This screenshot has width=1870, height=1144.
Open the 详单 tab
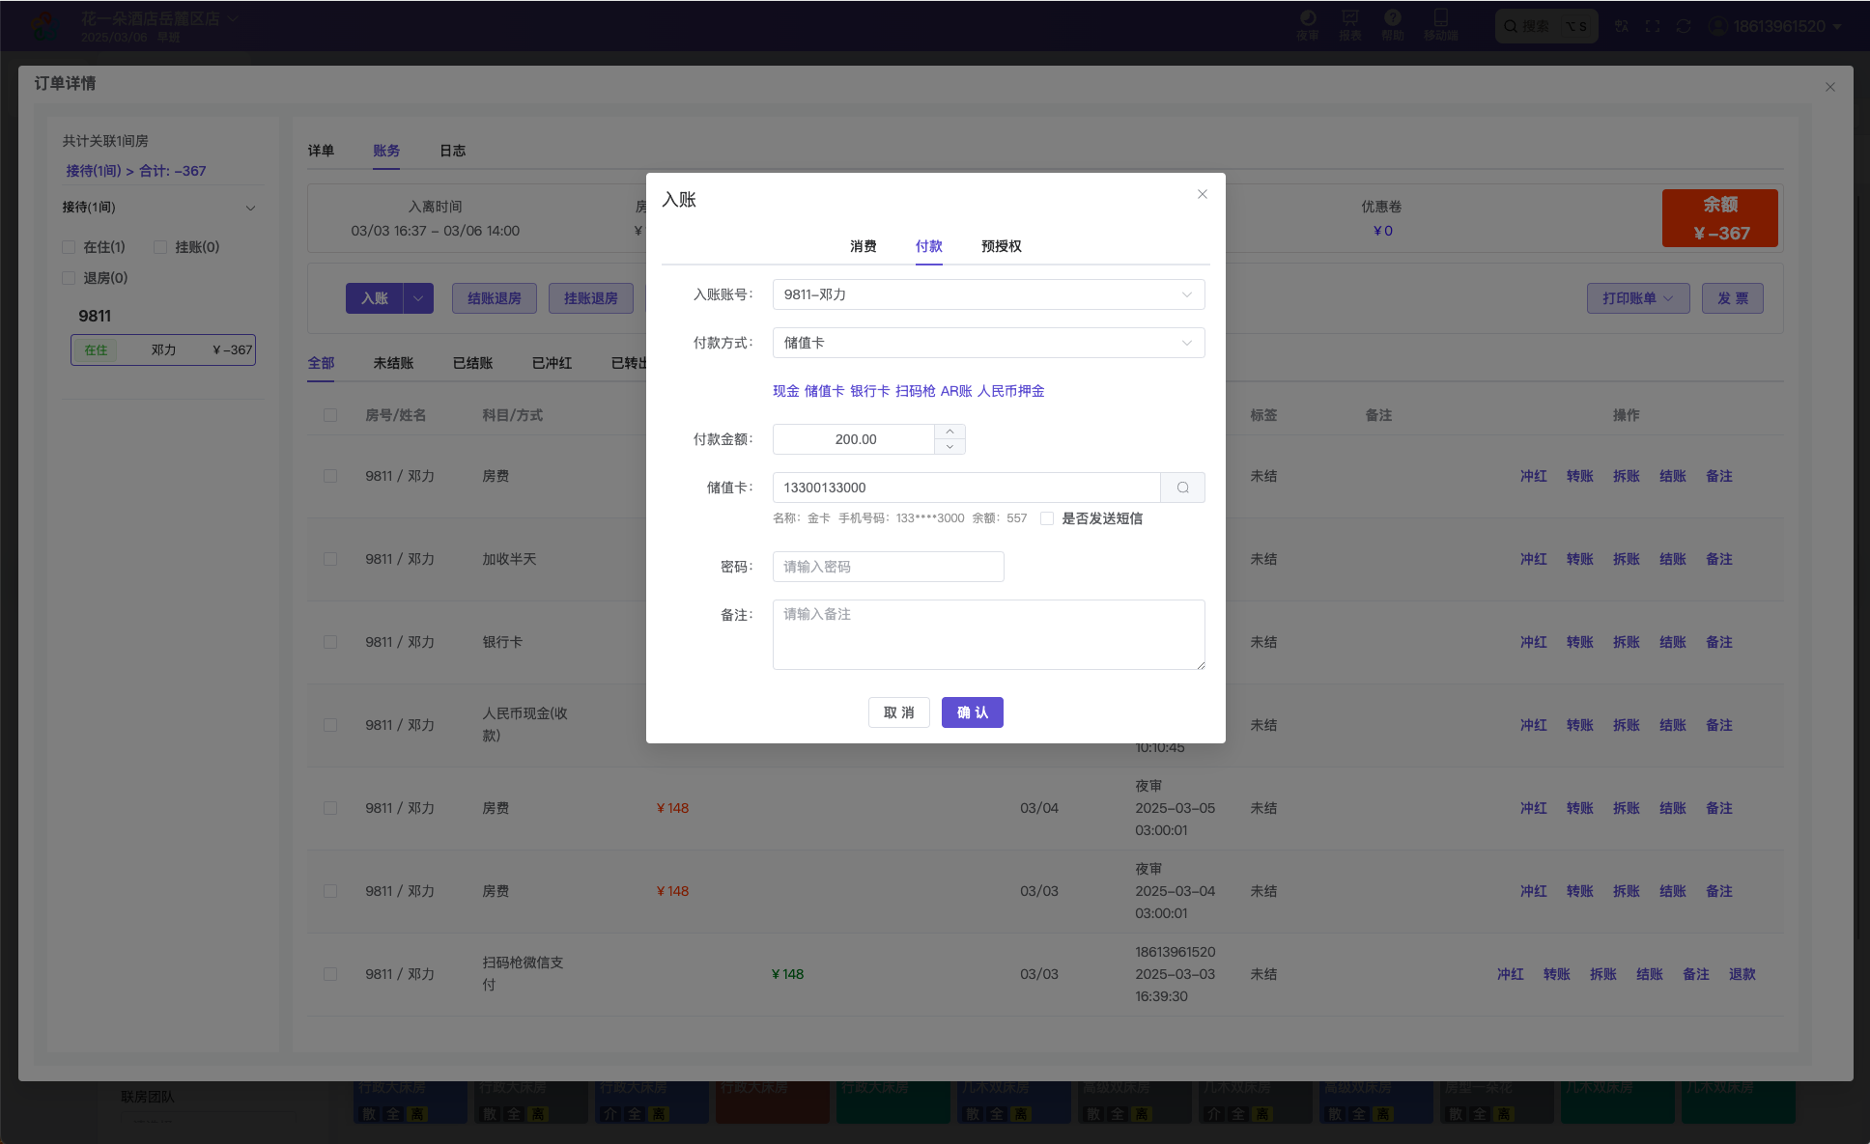[x=321, y=151]
